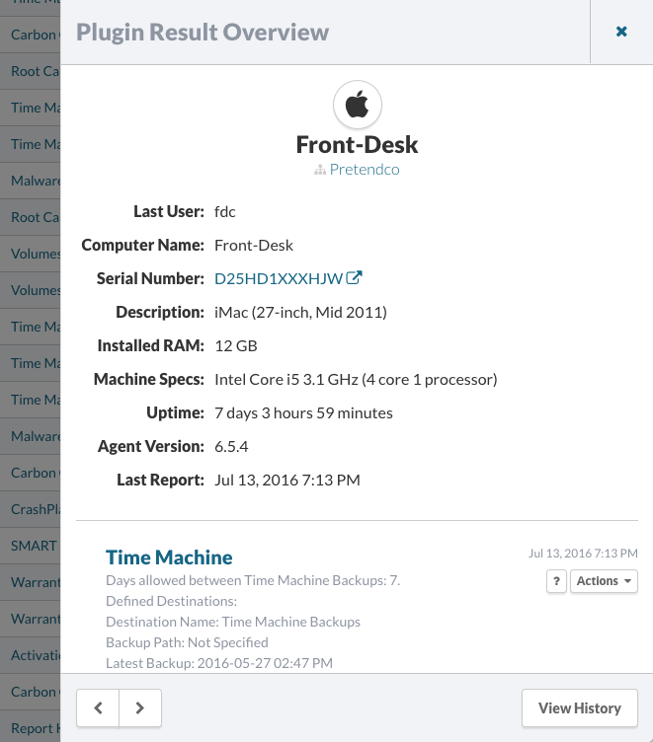Select the Report row in background list
Screen dimensions: 653x742
[31, 728]
